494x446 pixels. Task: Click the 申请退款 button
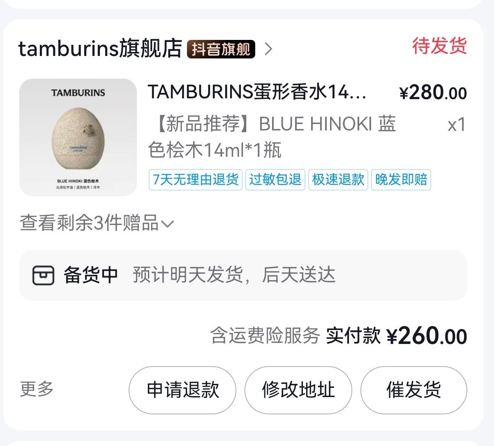[182, 390]
